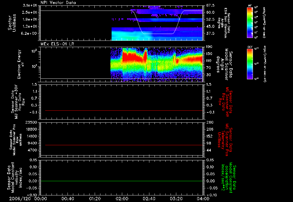This screenshot has width=293, height=202.
Task: Click the "2006/120" date label
Action: point(20,199)
